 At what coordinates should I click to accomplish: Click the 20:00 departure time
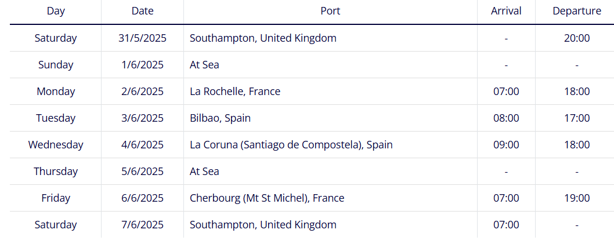[x=577, y=38]
